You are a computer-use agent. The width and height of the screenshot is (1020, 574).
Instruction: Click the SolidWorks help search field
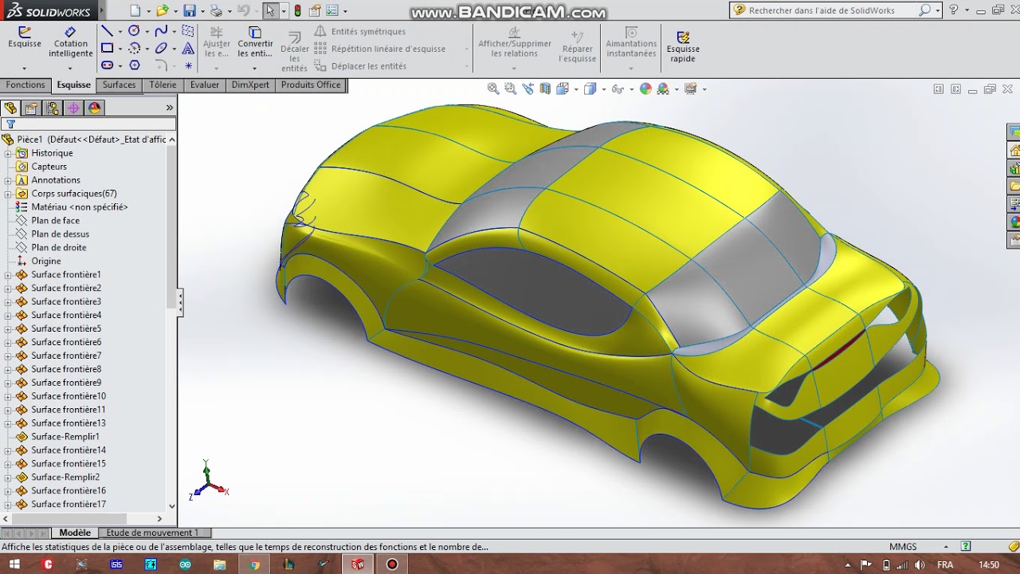click(x=833, y=10)
